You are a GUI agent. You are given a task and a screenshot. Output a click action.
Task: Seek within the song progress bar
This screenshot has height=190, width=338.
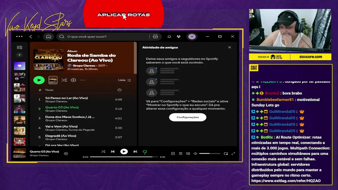[124, 157]
